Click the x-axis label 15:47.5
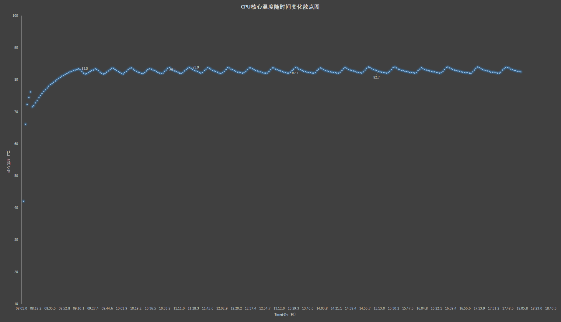 point(408,308)
